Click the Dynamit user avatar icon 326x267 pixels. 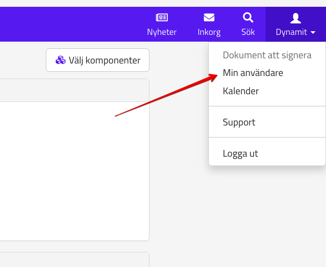click(295, 18)
